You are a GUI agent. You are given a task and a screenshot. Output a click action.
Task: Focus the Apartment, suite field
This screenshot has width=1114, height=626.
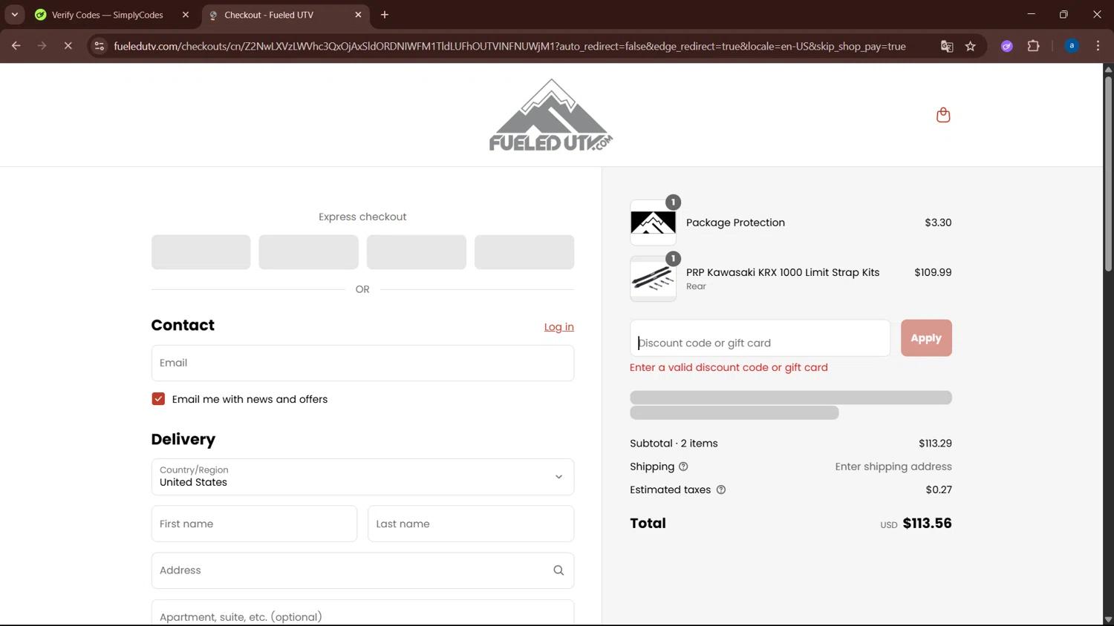(362, 613)
